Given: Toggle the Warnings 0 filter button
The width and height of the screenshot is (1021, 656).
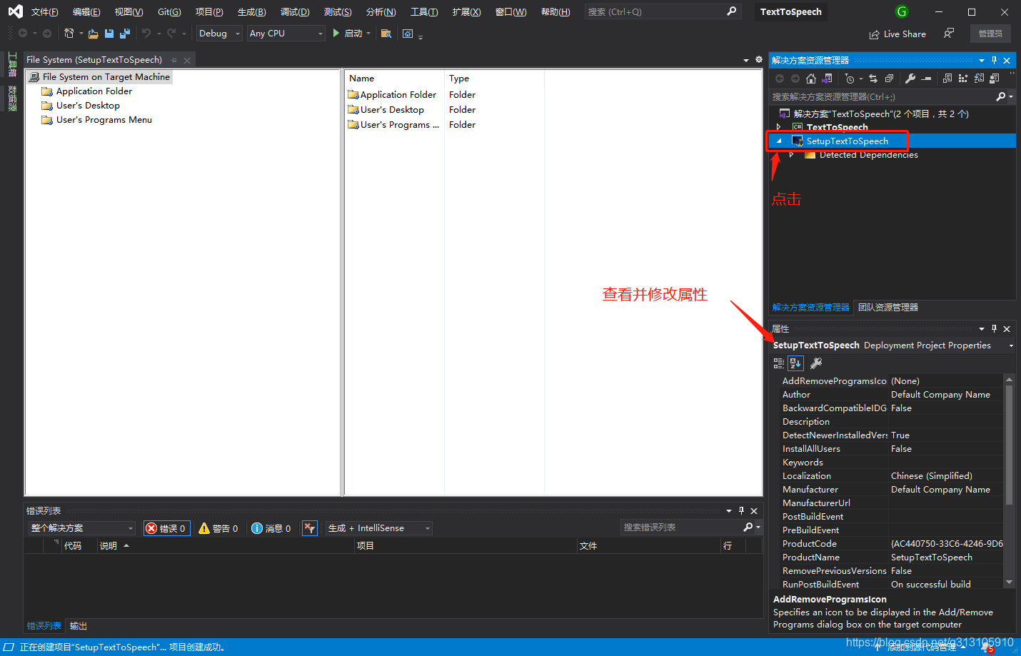Looking at the screenshot, I should click(x=218, y=528).
